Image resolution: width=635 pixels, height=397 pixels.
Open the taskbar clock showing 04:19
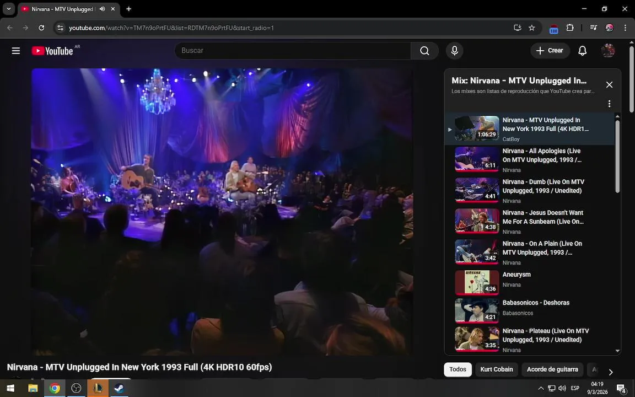[x=598, y=388]
